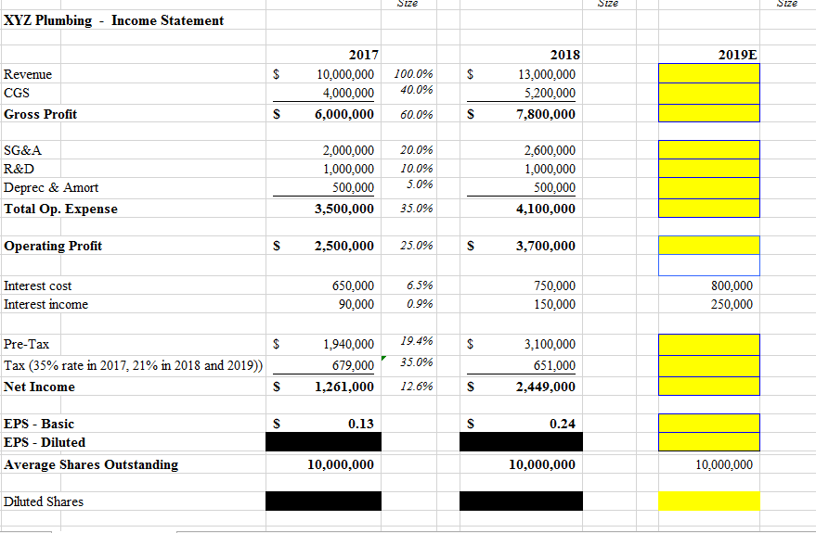Click 2017 interest cost 650,000

coord(354,286)
